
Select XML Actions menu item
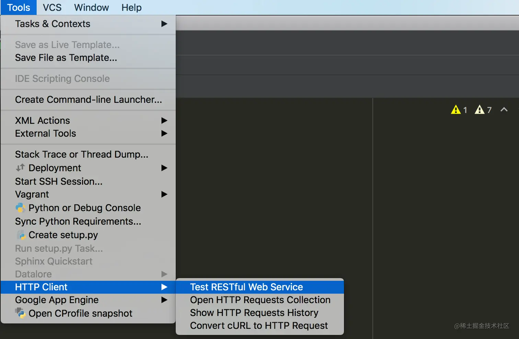[88, 121]
